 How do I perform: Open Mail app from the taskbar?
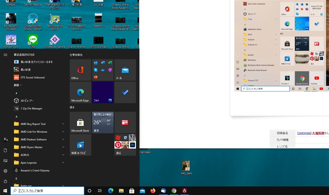pos(142,191)
